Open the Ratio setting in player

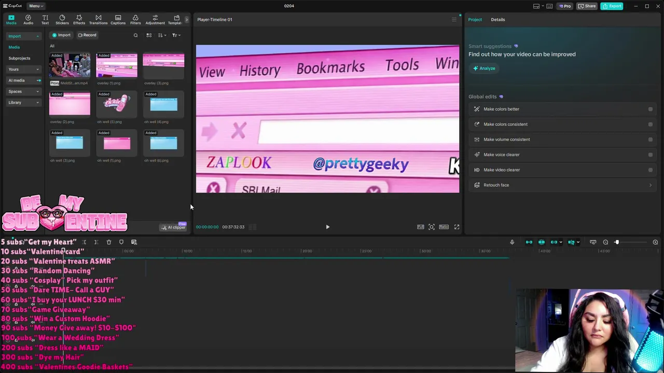(444, 227)
